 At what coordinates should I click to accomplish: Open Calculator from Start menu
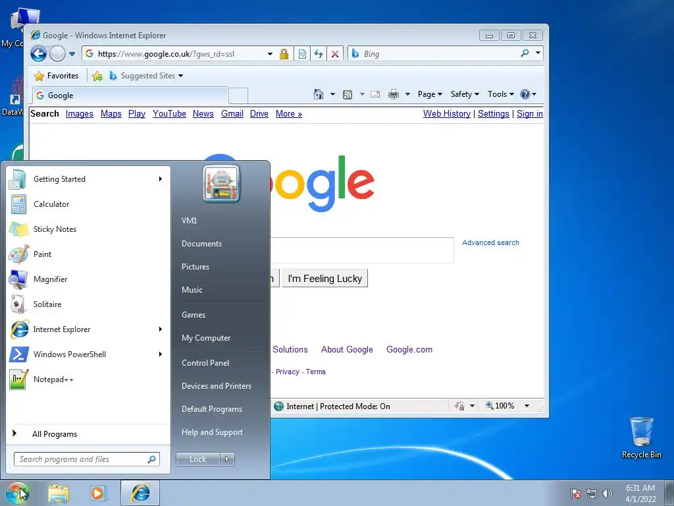coord(88,204)
